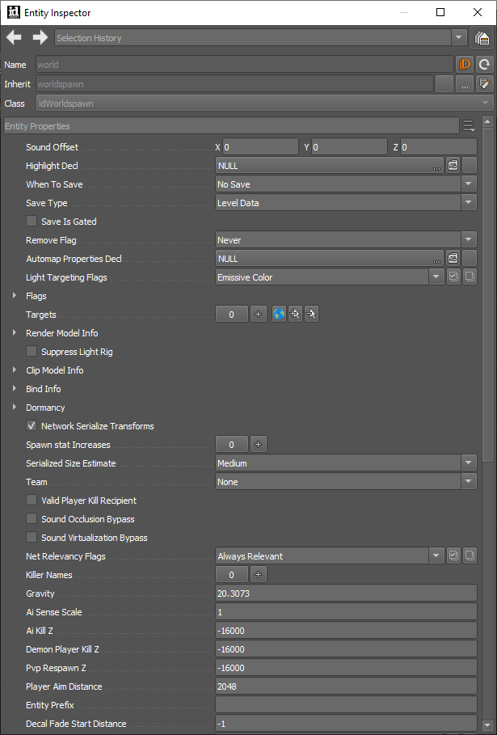Image resolution: width=497 pixels, height=735 pixels.
Task: Click the layers/home icon beside Selection History
Action: (x=482, y=37)
